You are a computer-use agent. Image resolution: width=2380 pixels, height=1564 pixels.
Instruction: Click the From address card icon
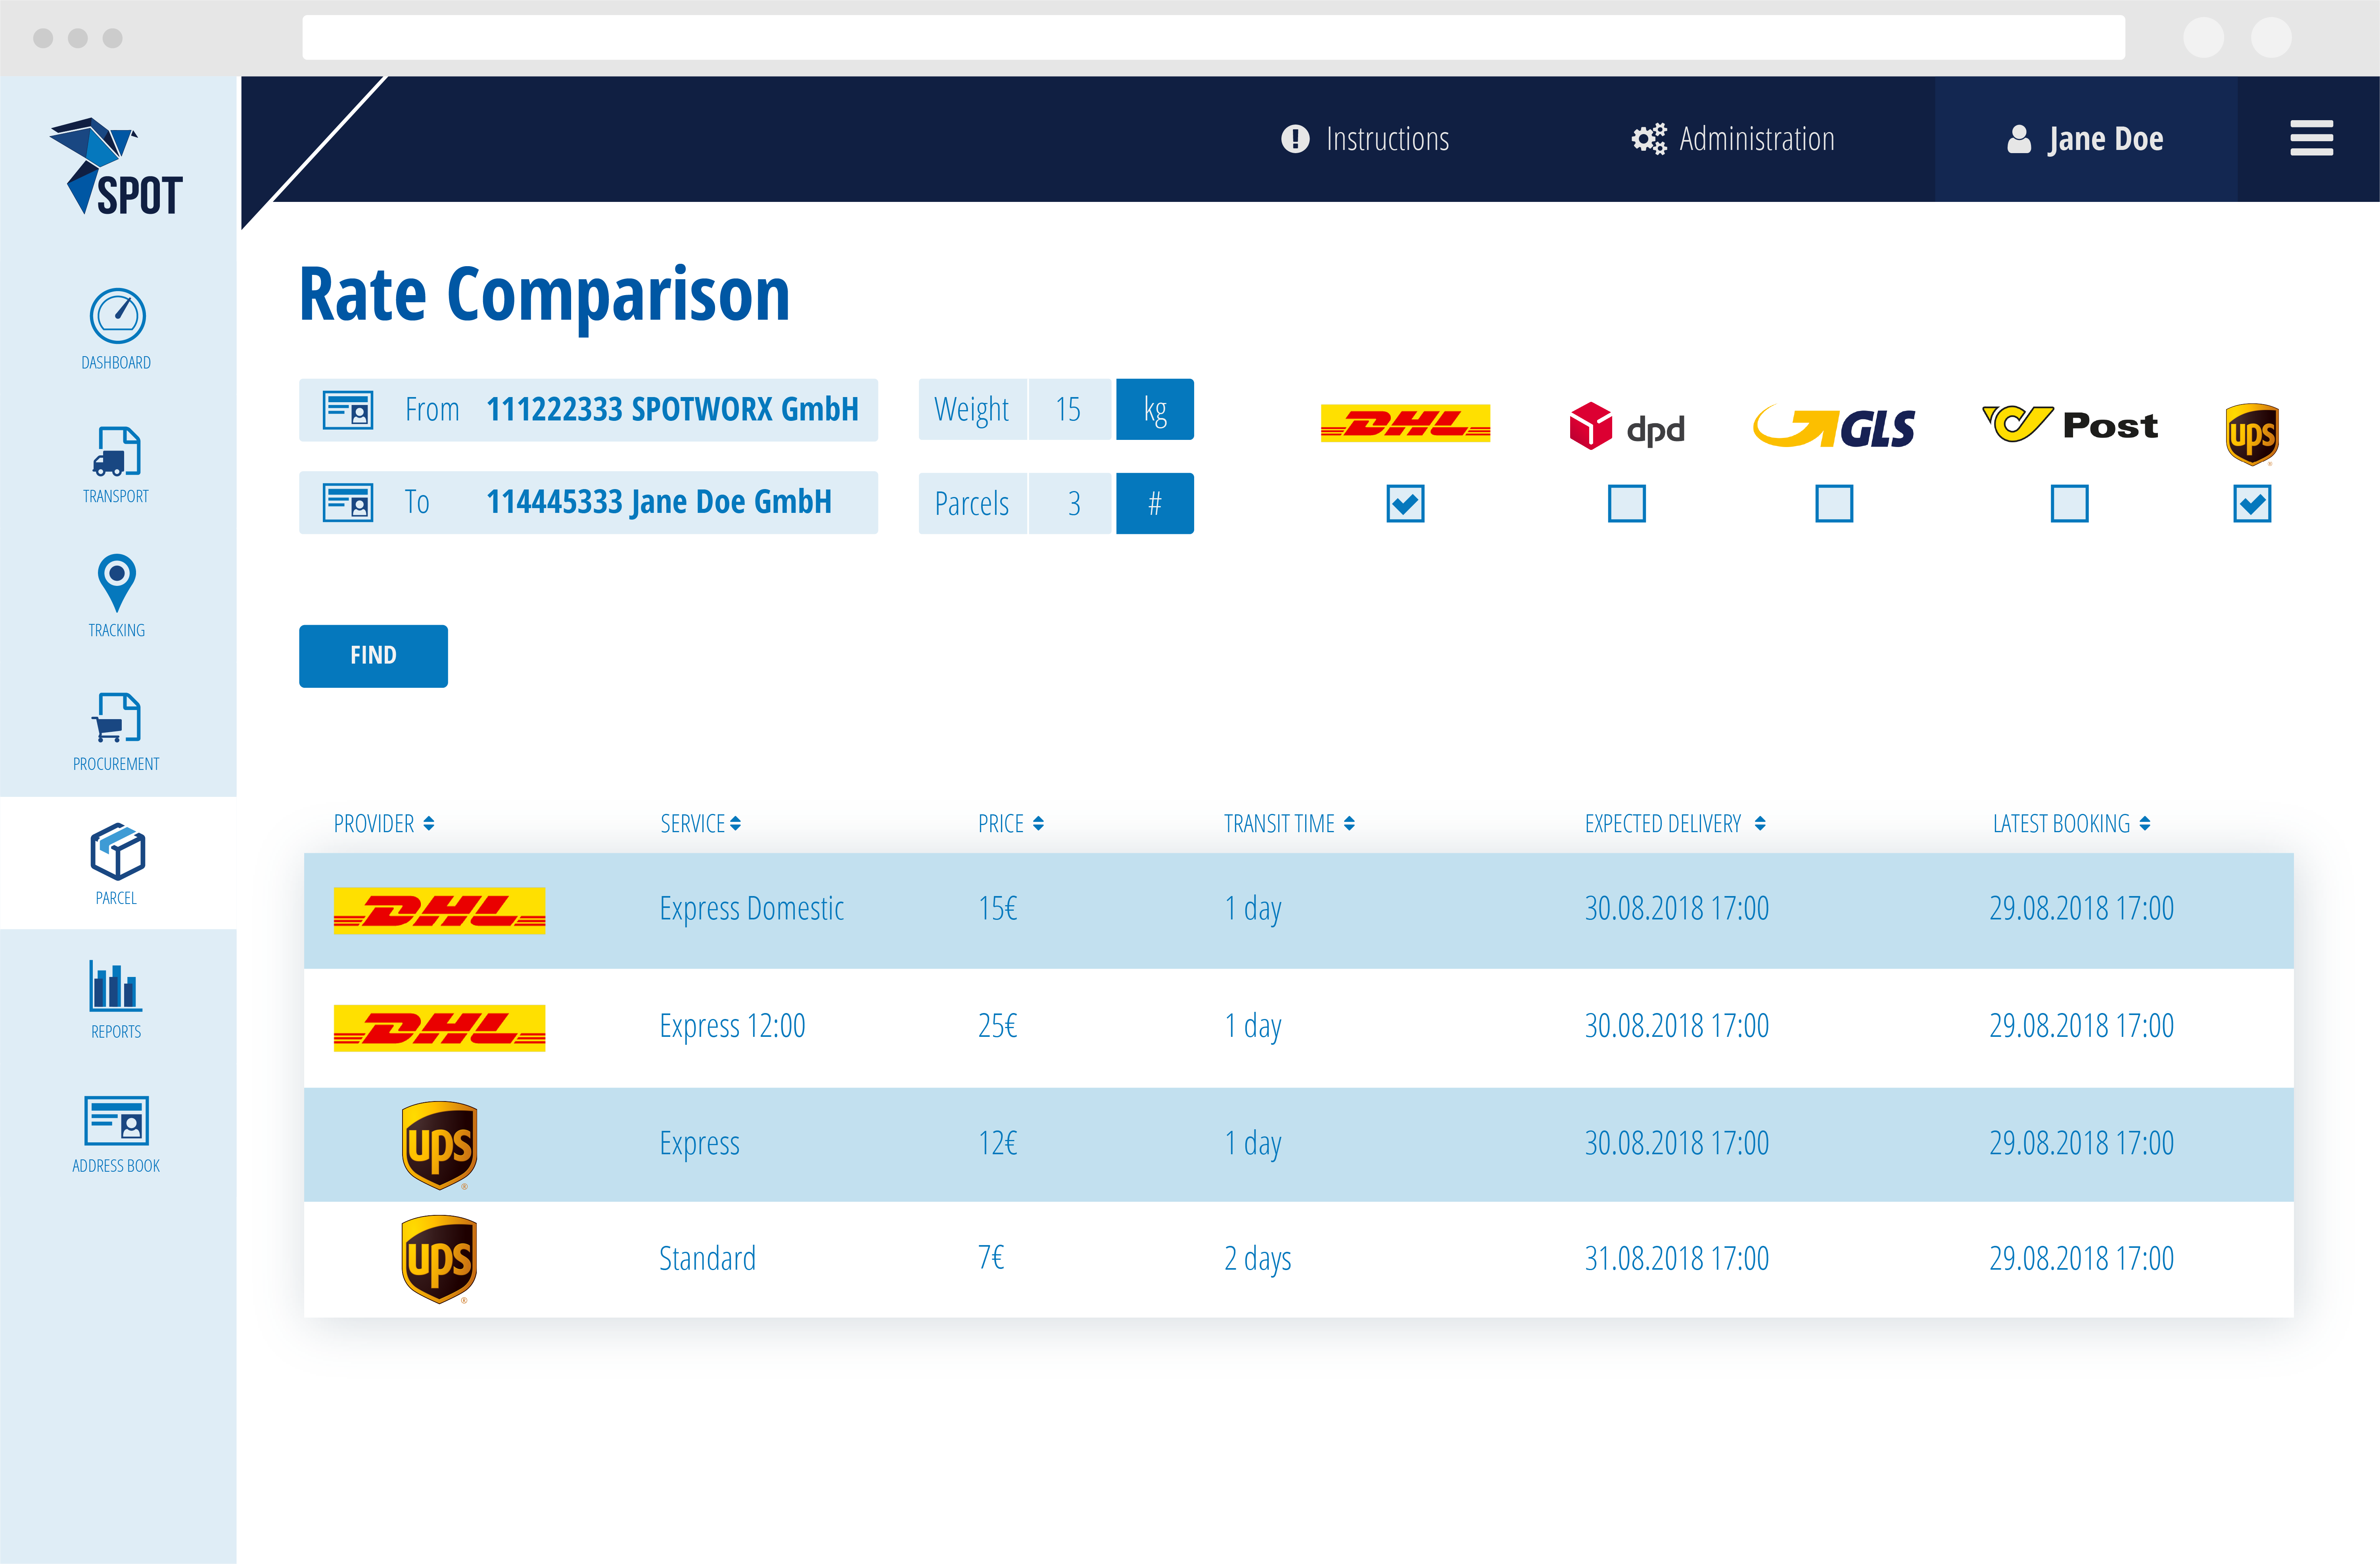click(348, 410)
